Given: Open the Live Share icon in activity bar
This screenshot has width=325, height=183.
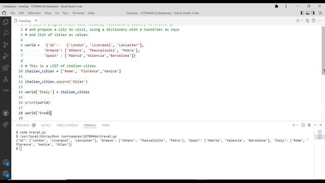Looking at the screenshot, I should (6, 125).
